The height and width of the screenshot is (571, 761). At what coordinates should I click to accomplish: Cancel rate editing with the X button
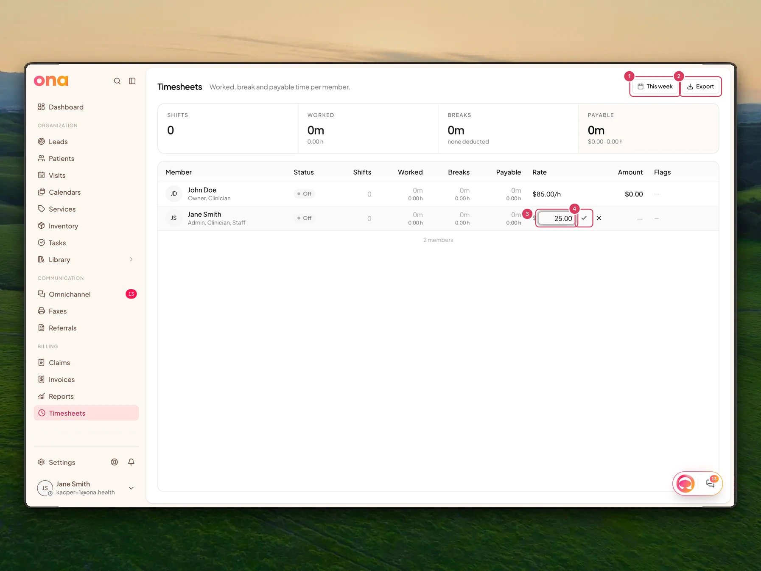point(599,218)
